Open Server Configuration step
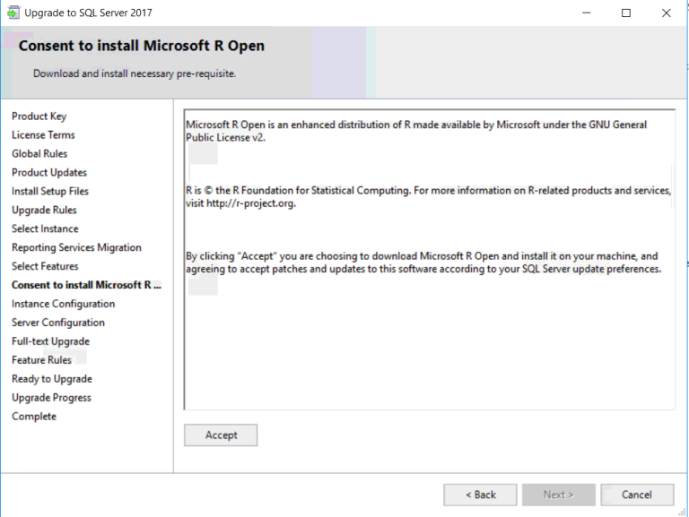689x517 pixels. pyautogui.click(x=58, y=323)
